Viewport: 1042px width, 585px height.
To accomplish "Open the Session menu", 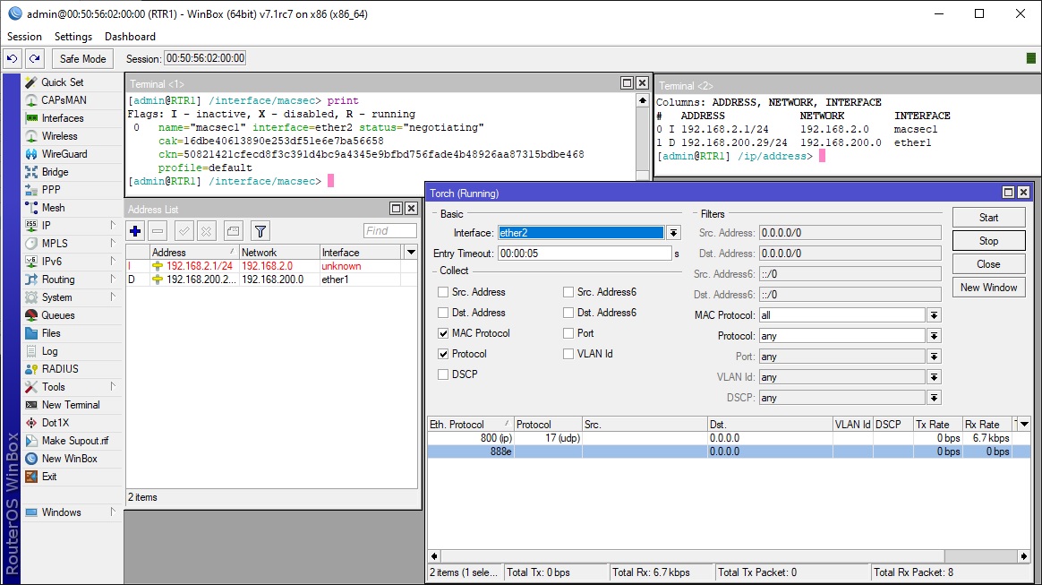I will (x=23, y=37).
